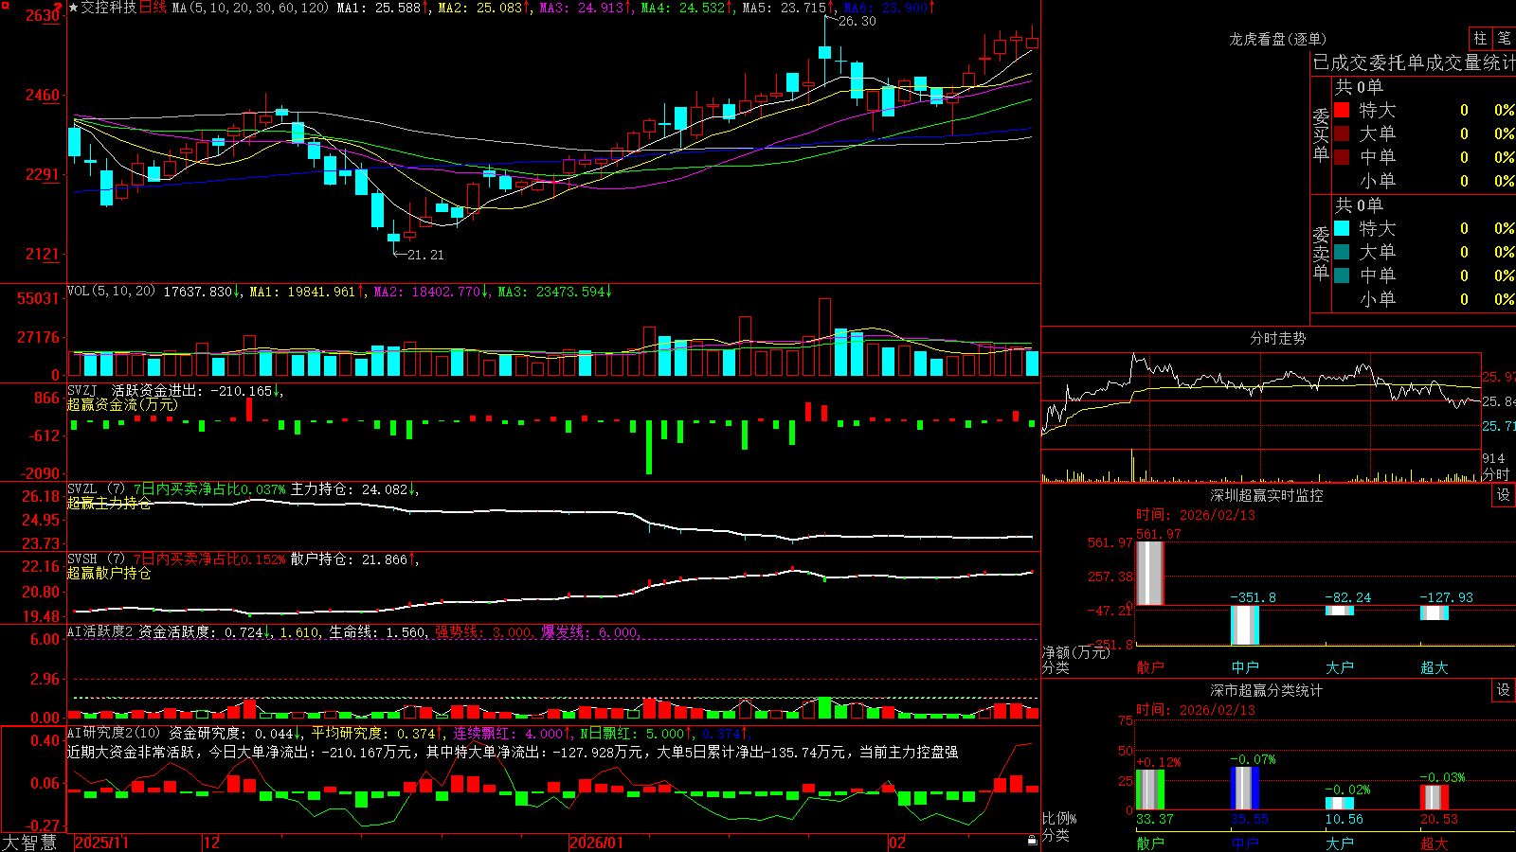1516x852 pixels.
Task: Click the red 超大 bar showing -0.03%
Action: coord(1435,797)
